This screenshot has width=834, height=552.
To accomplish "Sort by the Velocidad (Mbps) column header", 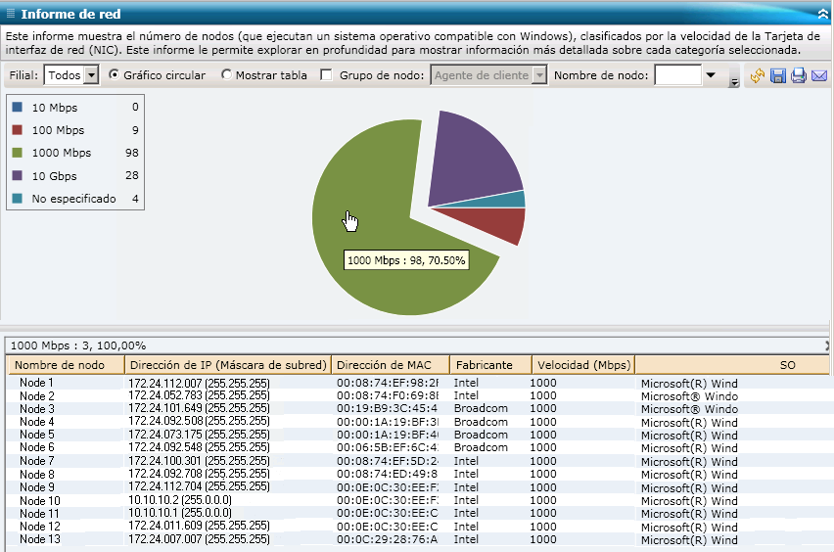I will tap(582, 365).
